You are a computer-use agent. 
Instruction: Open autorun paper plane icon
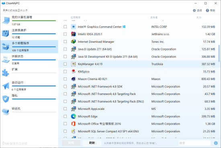click(6, 86)
